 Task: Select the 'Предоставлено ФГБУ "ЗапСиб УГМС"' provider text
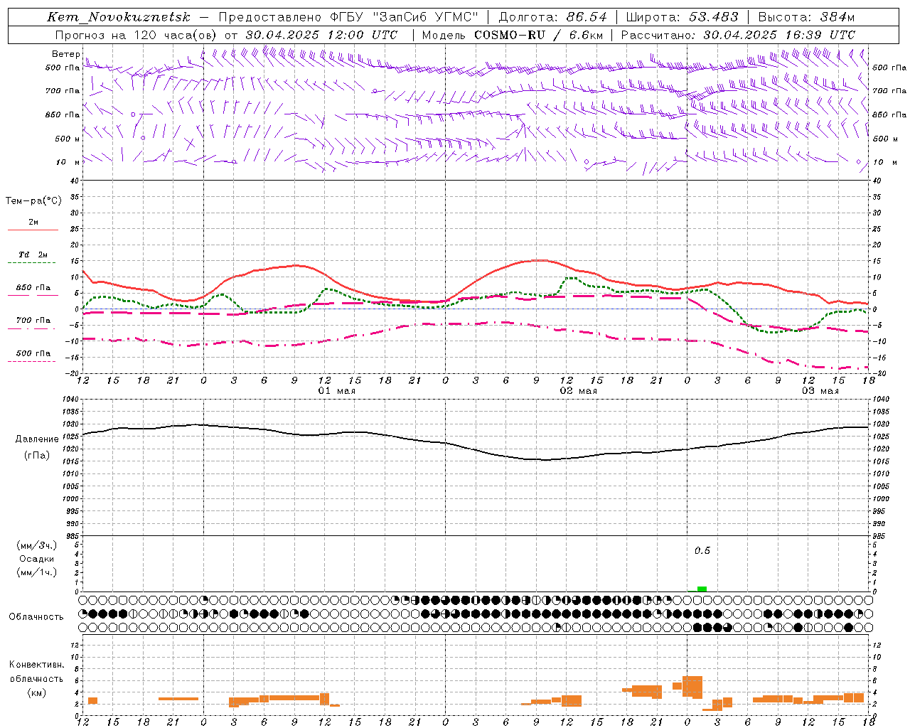coord(348,17)
